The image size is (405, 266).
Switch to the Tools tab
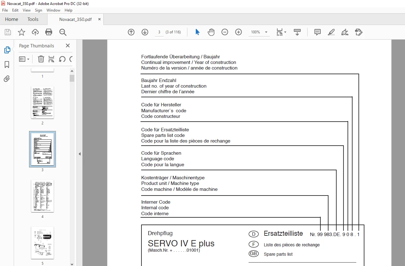pos(33,19)
